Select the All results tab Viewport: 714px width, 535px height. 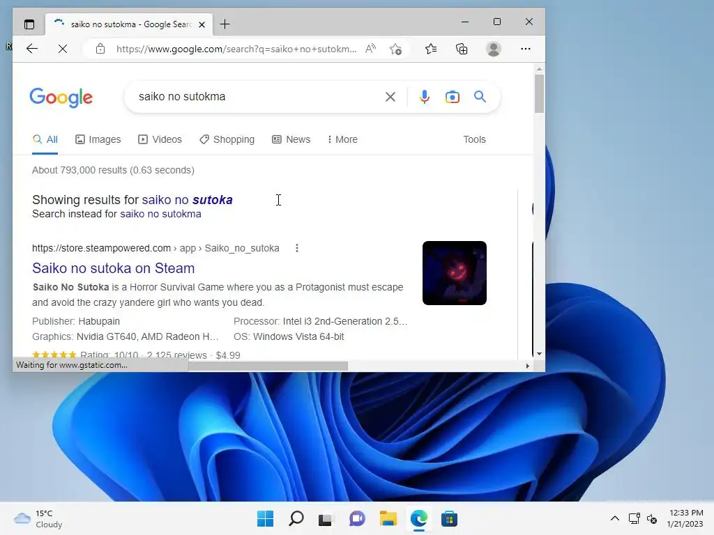coord(45,139)
